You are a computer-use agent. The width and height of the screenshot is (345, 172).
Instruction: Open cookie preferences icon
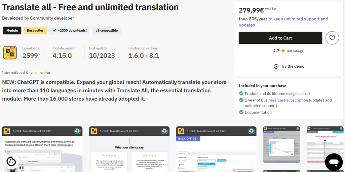click(11, 162)
